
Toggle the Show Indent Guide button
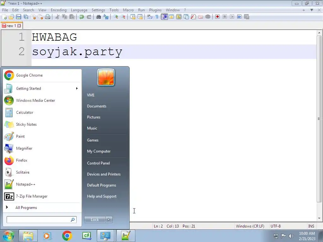(x=164, y=17)
